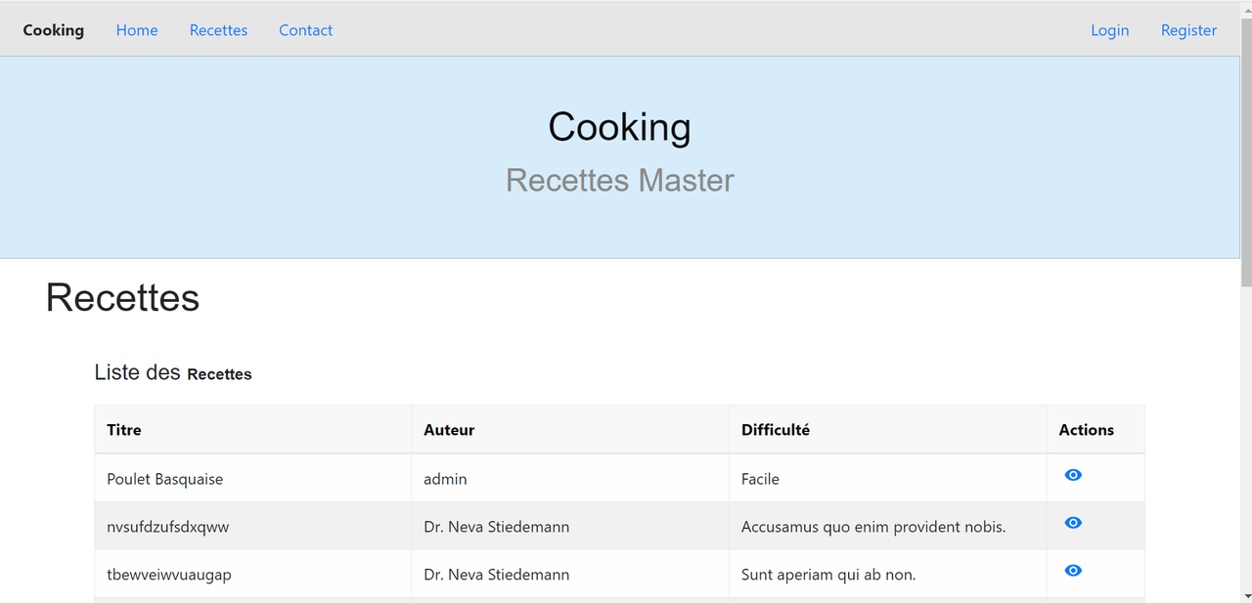Click the author cell in nvsufdzufsdxqww row
This screenshot has width=1252, height=603.
(x=570, y=527)
